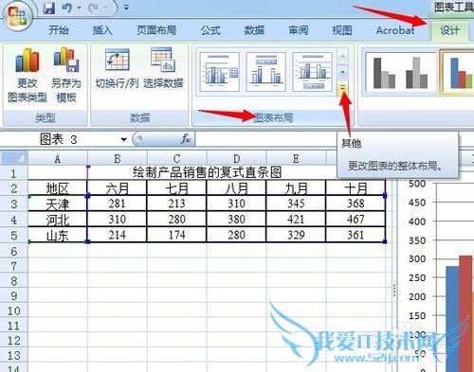Click cell with value 421

(296, 220)
